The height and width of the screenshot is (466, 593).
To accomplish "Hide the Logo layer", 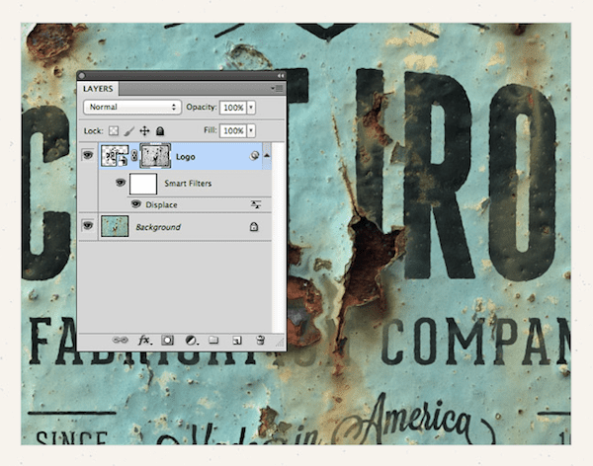I will 89,155.
